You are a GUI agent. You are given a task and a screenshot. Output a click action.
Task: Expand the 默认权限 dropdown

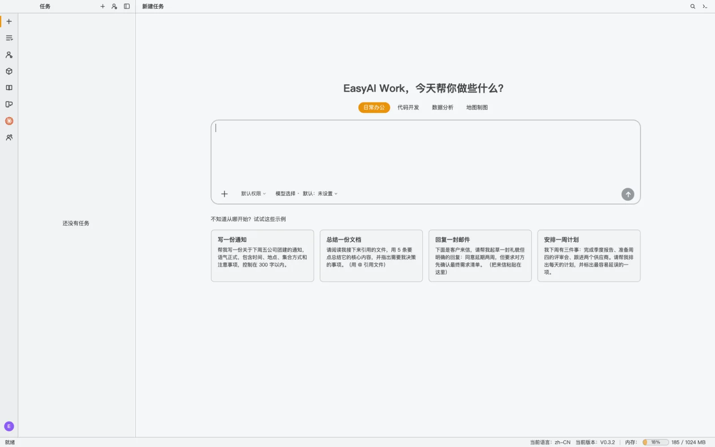click(x=253, y=194)
